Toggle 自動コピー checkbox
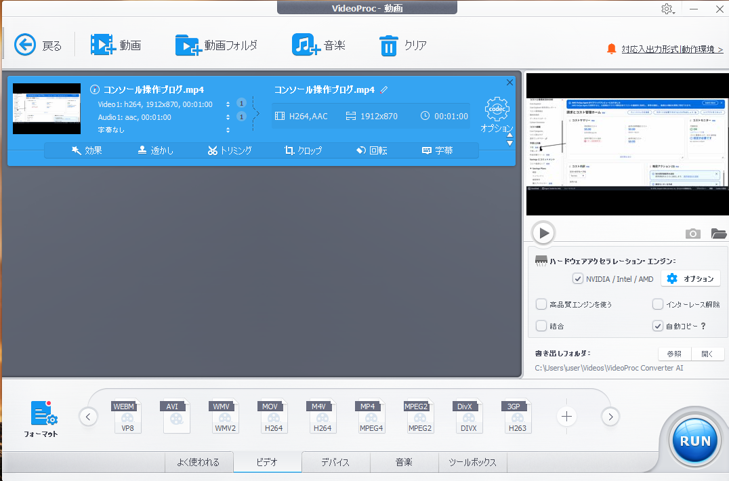 coord(657,327)
